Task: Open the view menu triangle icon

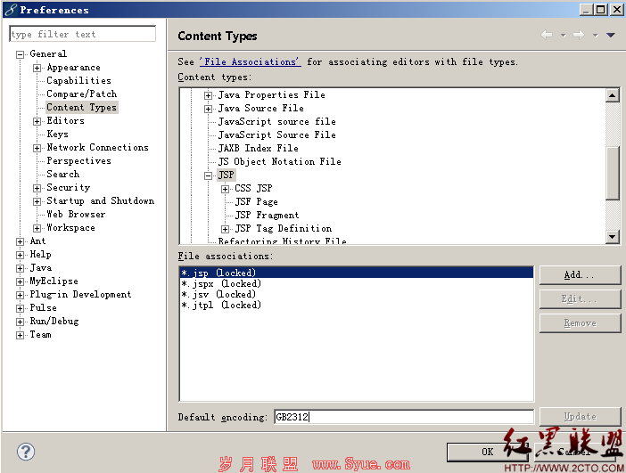Action: (x=611, y=35)
